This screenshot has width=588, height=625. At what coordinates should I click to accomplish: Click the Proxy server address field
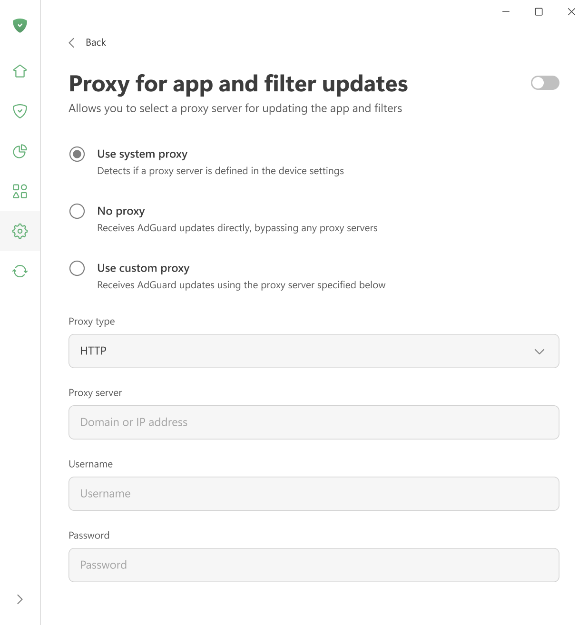[314, 422]
